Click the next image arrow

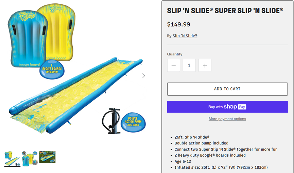(143, 75)
